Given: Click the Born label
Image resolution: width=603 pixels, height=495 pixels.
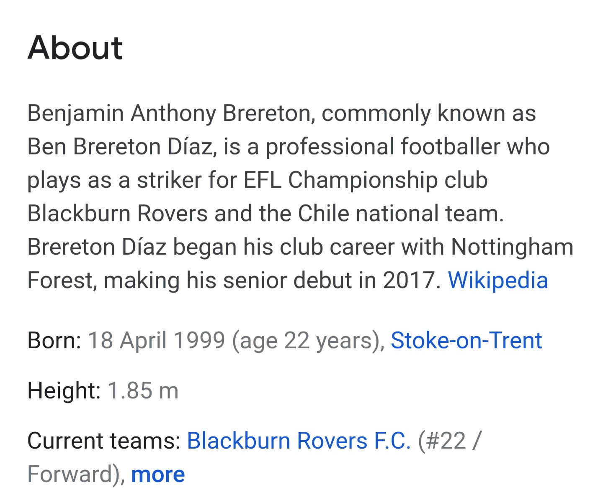Looking at the screenshot, I should pyautogui.click(x=54, y=340).
